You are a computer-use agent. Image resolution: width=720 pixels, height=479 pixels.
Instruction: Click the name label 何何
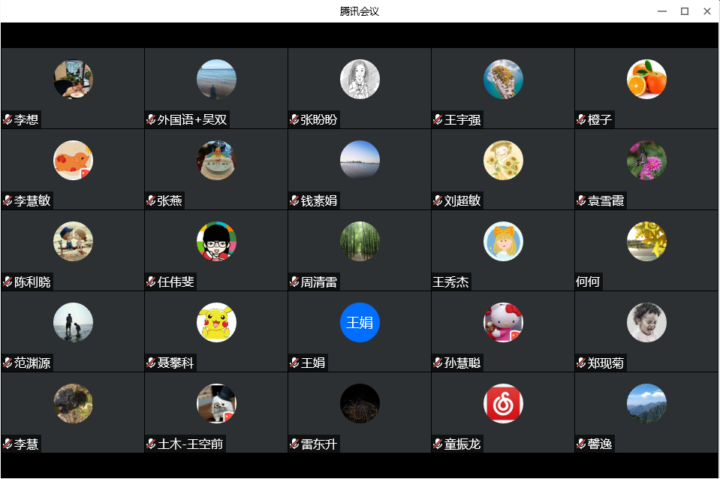588,282
